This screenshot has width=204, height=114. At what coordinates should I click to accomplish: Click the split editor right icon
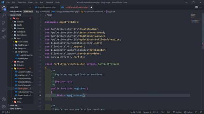pyautogui.click(x=196, y=7)
